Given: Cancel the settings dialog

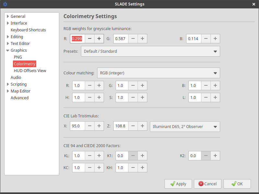Looking at the screenshot, I should coord(208,184).
